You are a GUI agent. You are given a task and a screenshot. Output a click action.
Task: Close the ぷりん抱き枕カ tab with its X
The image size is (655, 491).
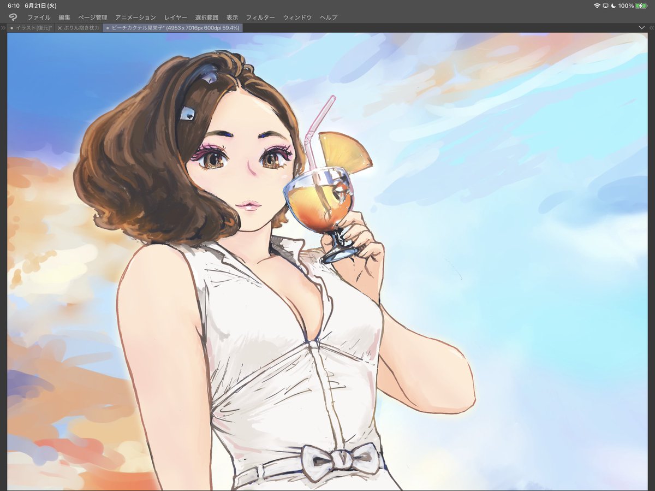(x=59, y=27)
